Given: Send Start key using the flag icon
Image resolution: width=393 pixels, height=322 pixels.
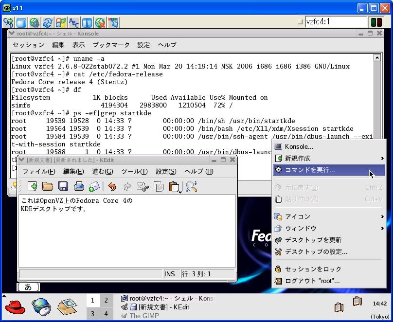Looking at the screenshot, I should [61, 22].
